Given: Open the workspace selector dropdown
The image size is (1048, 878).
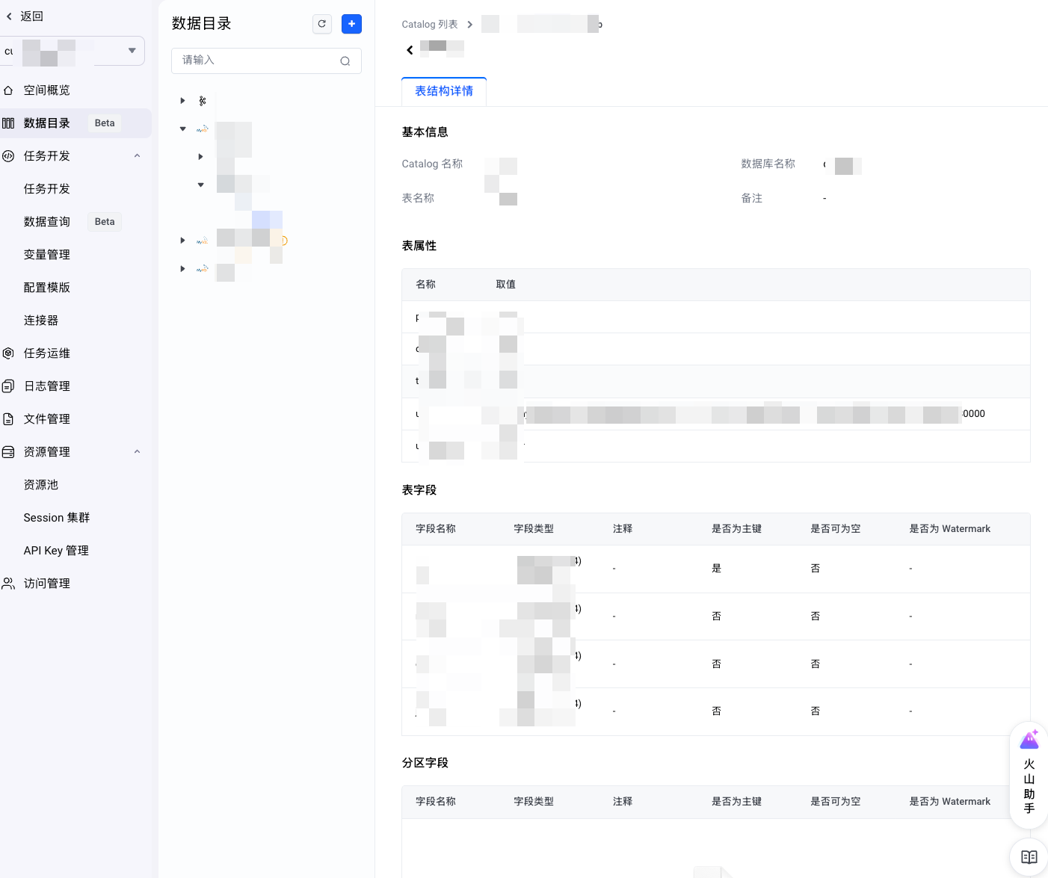Looking at the screenshot, I should click(72, 51).
